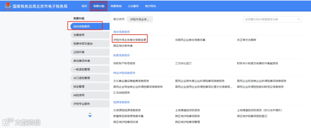Image resolution: width=311 pixels, height=128 pixels.
Task: Click the up arrow below the sidebar list
Action: click(90, 113)
